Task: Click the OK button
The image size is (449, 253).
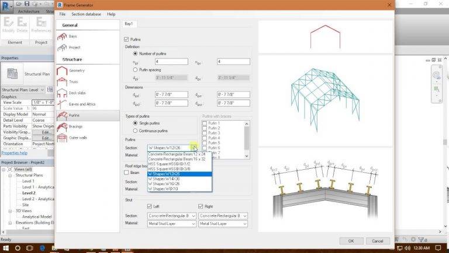Action: (351, 241)
